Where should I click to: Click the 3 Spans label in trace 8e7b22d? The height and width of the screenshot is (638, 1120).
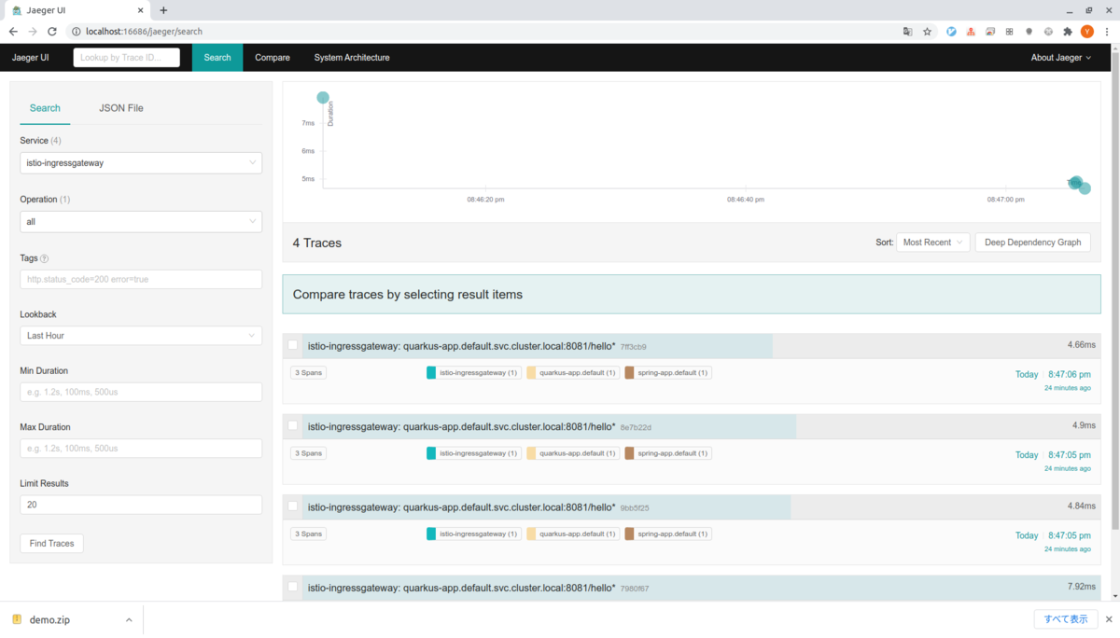pyautogui.click(x=308, y=453)
